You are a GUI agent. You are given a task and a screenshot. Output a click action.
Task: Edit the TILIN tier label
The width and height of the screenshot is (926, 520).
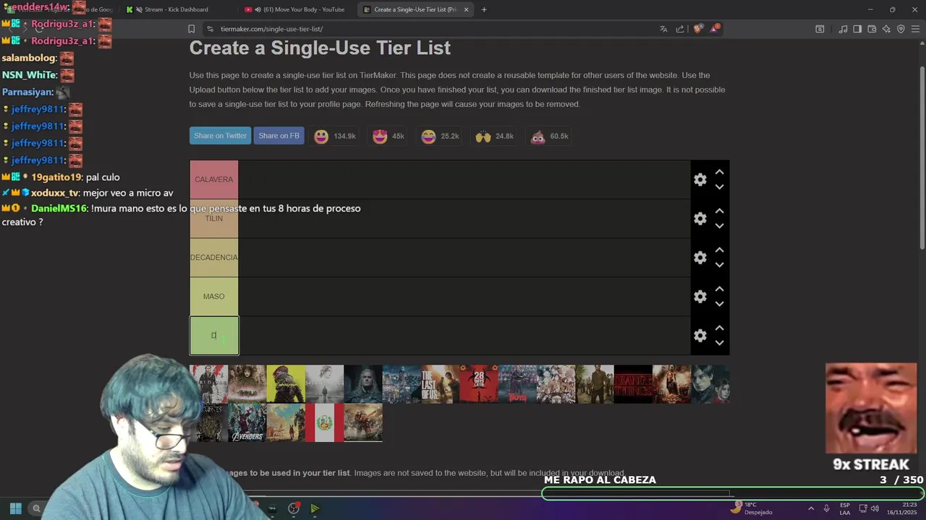pyautogui.click(x=213, y=219)
